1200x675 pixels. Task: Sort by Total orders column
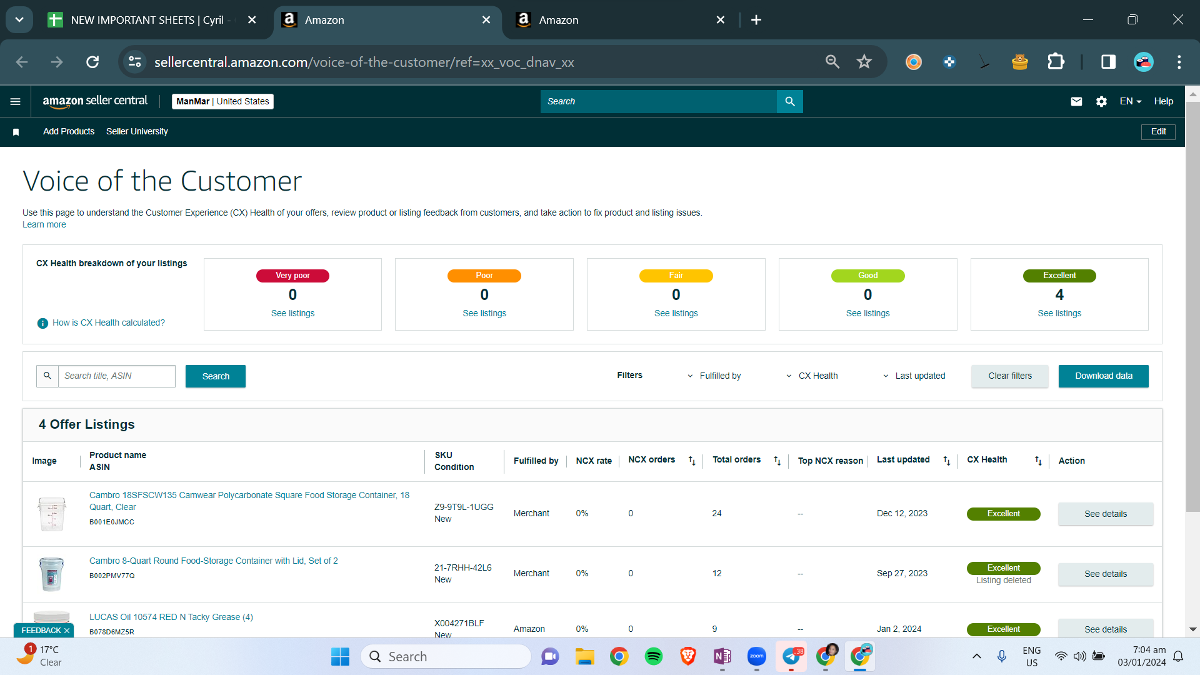[x=777, y=461]
